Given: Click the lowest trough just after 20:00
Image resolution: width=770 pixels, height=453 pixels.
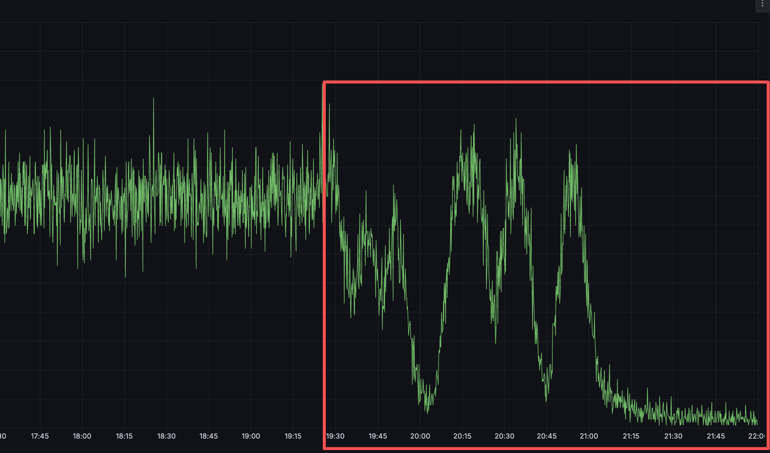Looking at the screenshot, I should click(x=427, y=412).
